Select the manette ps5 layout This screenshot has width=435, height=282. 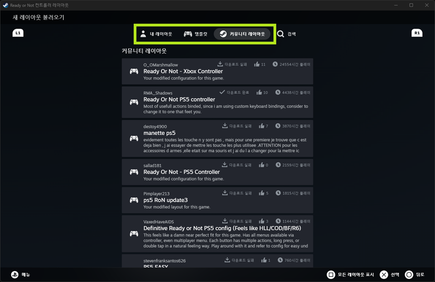(x=217, y=139)
